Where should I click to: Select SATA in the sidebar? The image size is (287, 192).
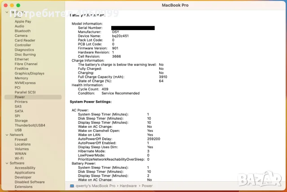(x=19, y=111)
